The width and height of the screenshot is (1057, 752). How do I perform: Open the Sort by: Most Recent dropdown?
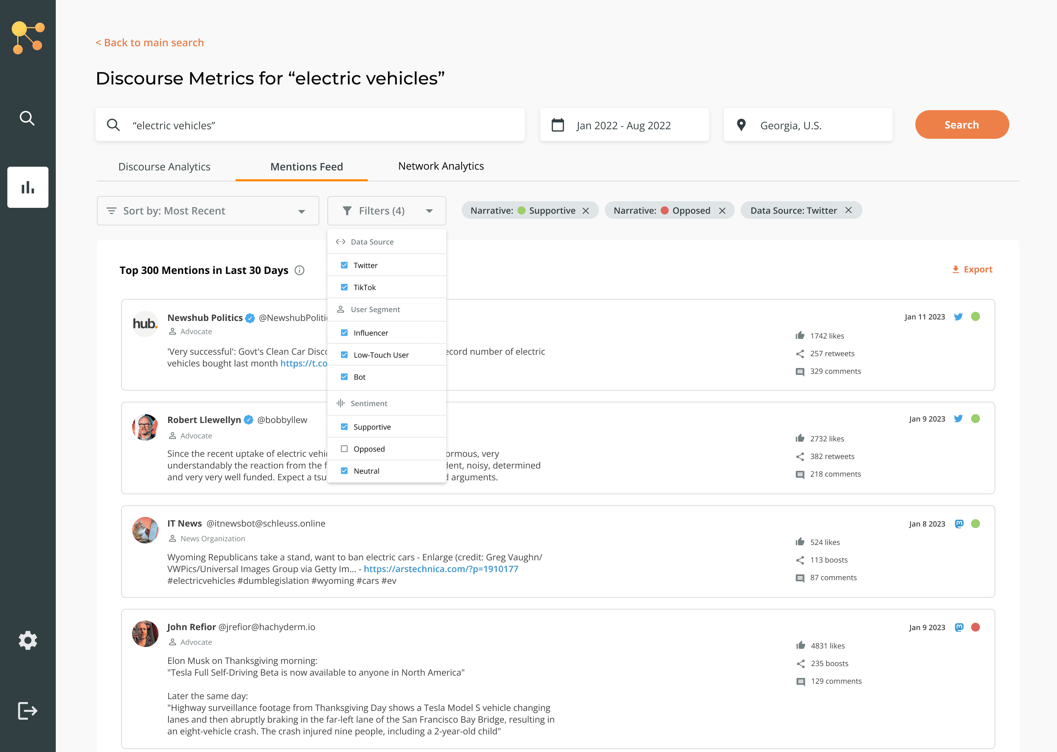pyautogui.click(x=208, y=211)
